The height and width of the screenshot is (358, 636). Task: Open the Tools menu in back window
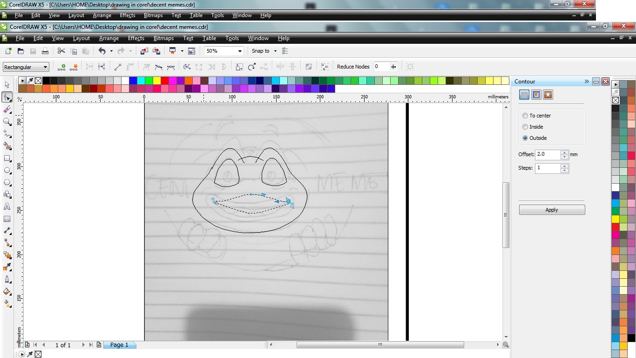click(x=217, y=15)
